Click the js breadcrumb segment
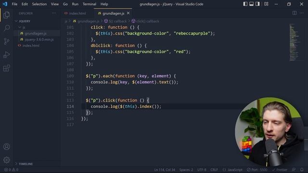Screen dimensions: 308x173 coord(66,21)
